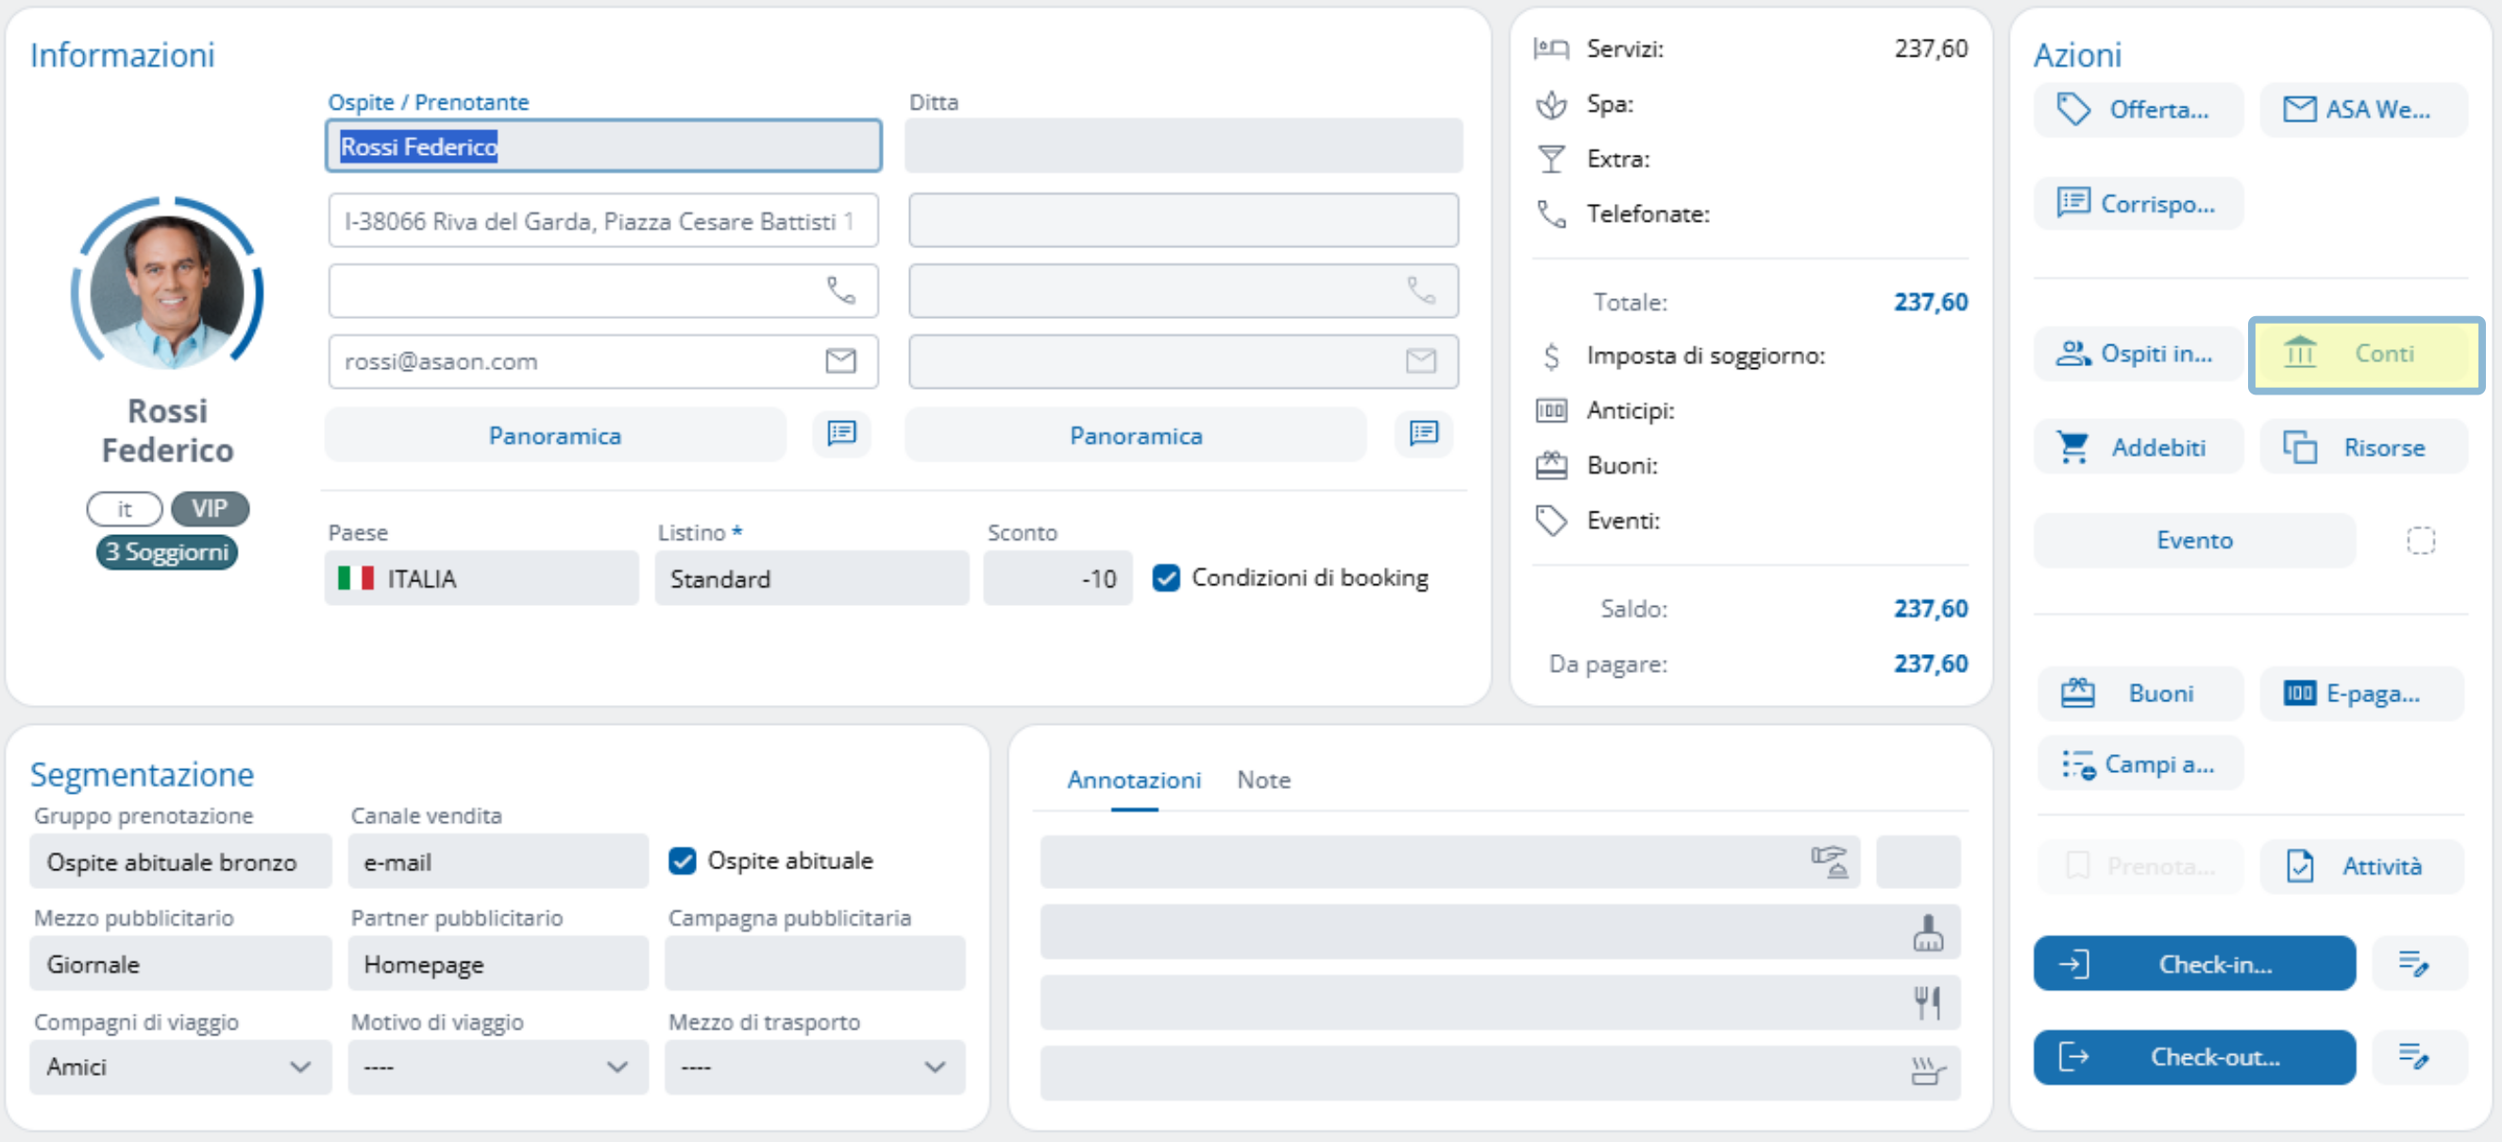Viewport: 2502px width, 1142px height.
Task: Toggle dashed checkbox next to Evento
Action: click(x=2421, y=540)
